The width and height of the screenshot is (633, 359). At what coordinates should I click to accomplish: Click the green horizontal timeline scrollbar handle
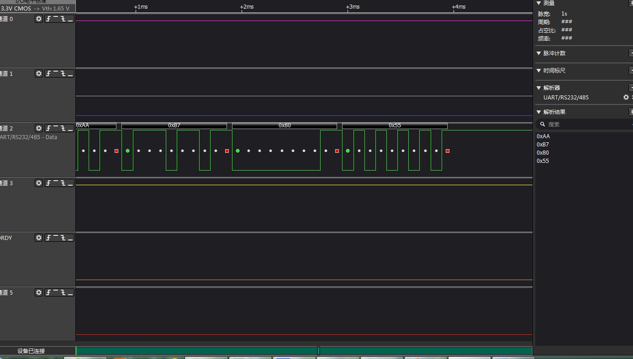[318, 351]
